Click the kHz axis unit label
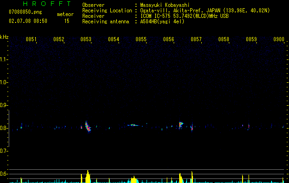289x183 pixels. tap(4, 37)
